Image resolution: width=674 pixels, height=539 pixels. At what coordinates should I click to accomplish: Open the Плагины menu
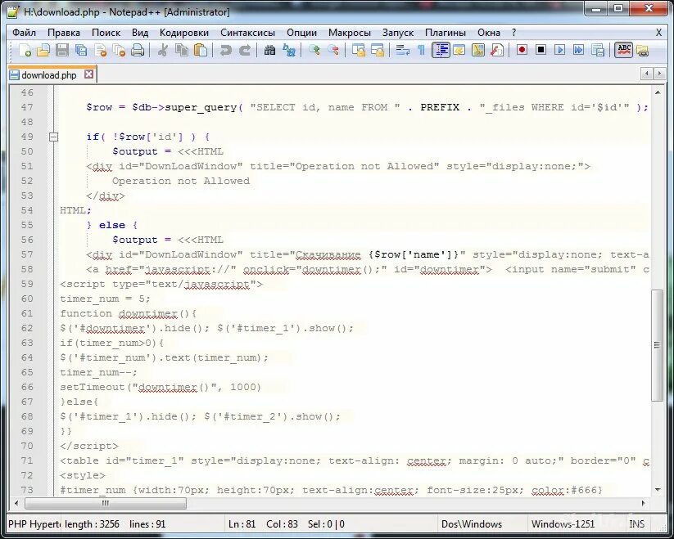(x=446, y=33)
